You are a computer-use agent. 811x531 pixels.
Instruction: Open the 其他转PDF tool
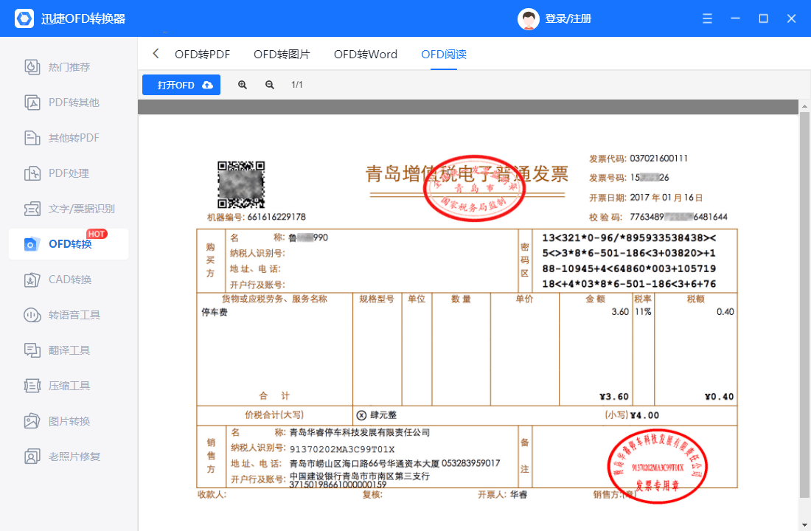point(68,138)
